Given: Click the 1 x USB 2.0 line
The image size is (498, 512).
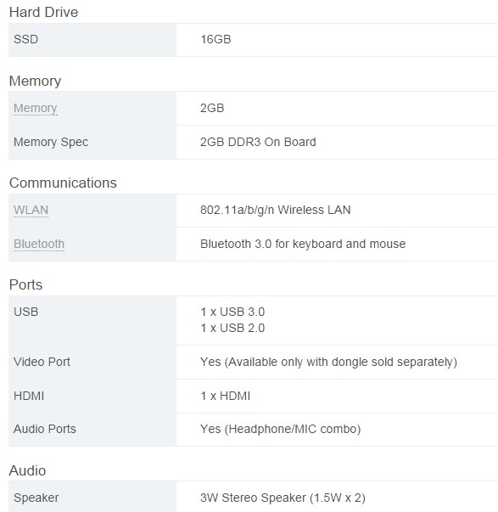Looking at the screenshot, I should (232, 328).
